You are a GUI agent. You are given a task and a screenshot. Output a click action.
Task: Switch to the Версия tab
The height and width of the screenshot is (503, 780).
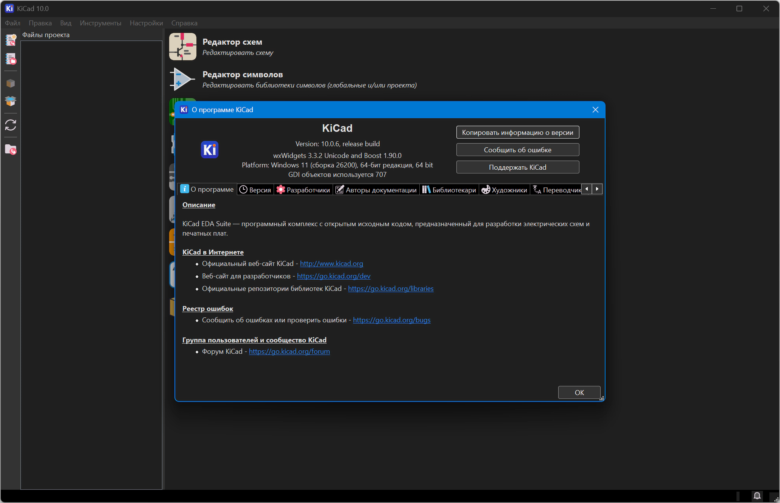coord(255,189)
